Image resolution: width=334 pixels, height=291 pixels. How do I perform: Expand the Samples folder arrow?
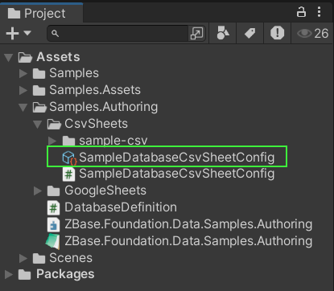click(x=23, y=73)
